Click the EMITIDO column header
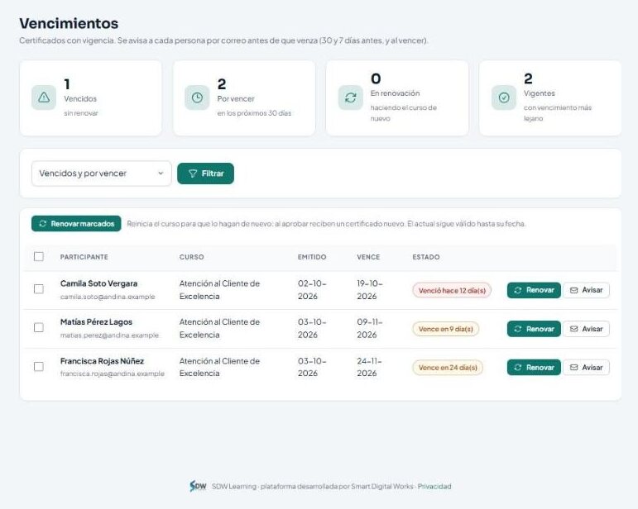The width and height of the screenshot is (638, 509). [312, 257]
